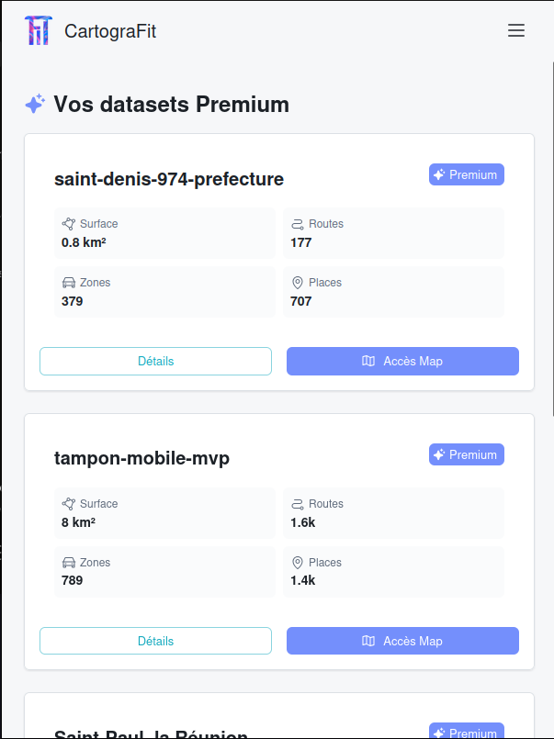This screenshot has height=739, width=554.
Task: Click the Places pin icon in tampon-mobile-mvp card
Action: (x=296, y=562)
